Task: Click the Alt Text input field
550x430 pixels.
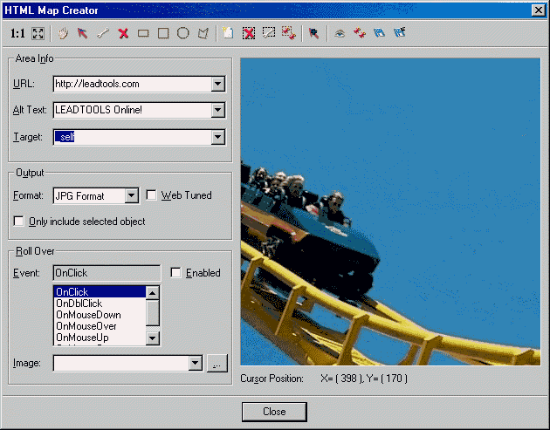Action: click(x=133, y=110)
